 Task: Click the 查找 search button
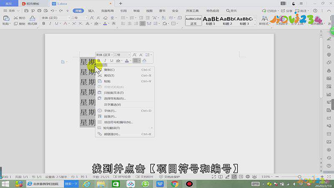[x=232, y=11]
